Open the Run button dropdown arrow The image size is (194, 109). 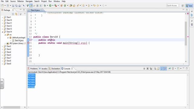click(x=53, y=5)
